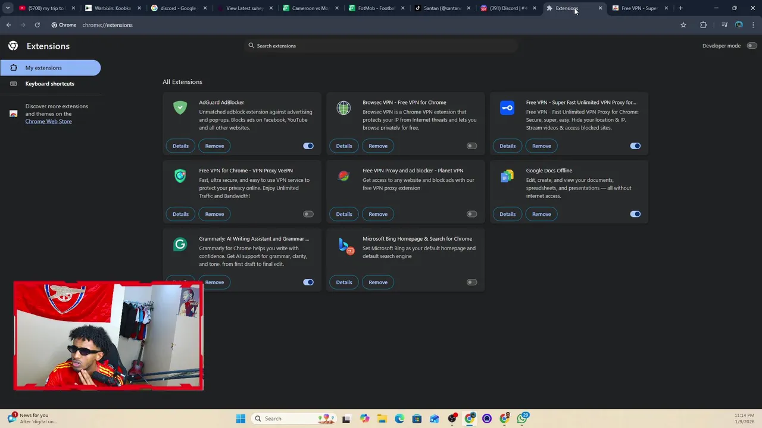The height and width of the screenshot is (428, 762).
Task: Switch to the (391) Discord tab
Action: coord(508,8)
